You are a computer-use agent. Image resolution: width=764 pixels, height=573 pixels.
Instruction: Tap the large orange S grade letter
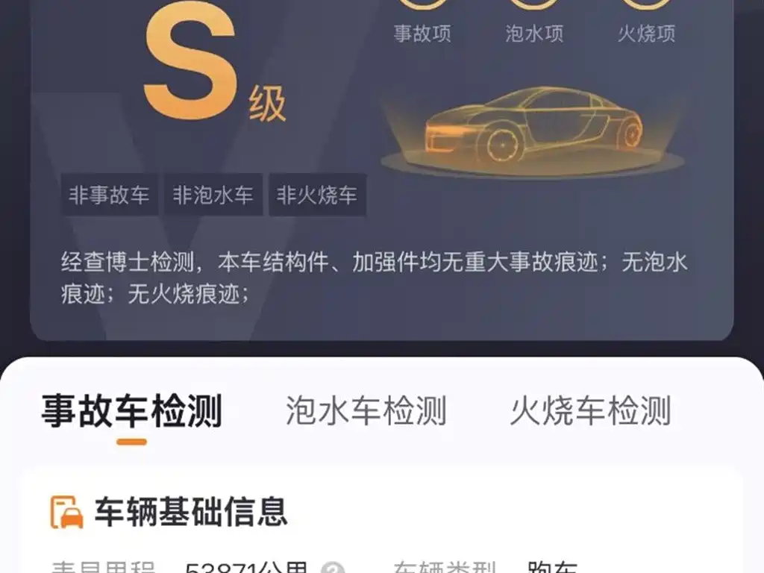[190, 61]
